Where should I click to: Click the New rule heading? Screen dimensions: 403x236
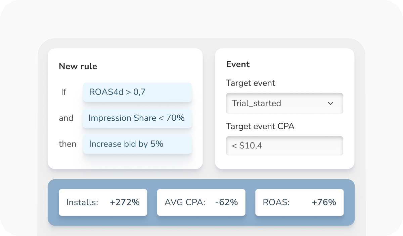point(78,66)
